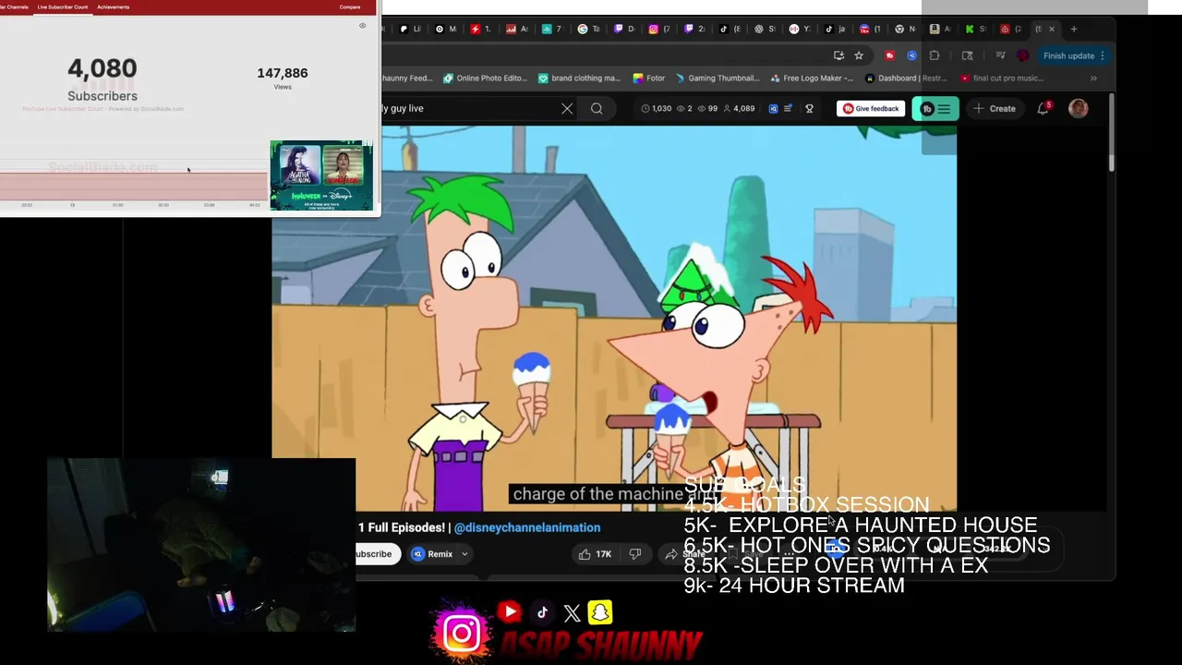Open the @disneychannelanimation link
Viewport: 1182px width, 665px height.
click(527, 527)
